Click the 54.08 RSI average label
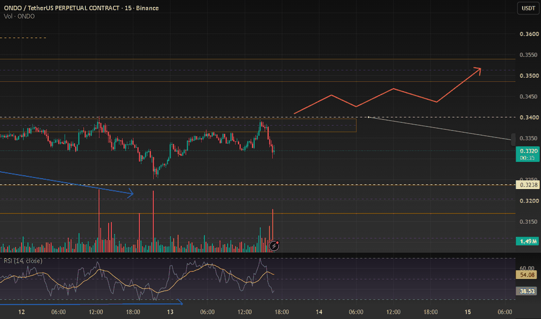Viewport: 541px width, 319px height. (x=527, y=275)
